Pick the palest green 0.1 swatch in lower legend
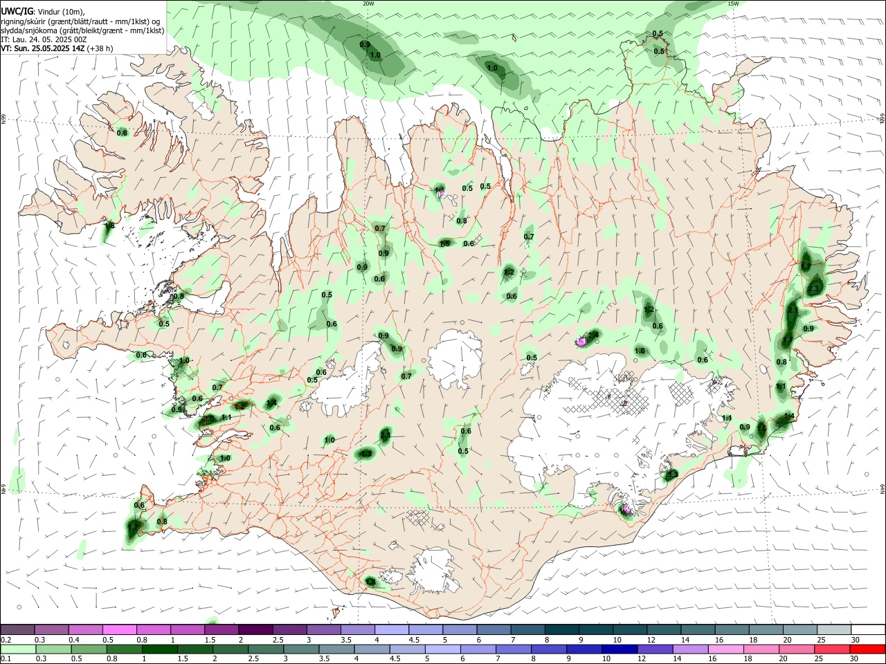886x664 pixels. (18, 649)
